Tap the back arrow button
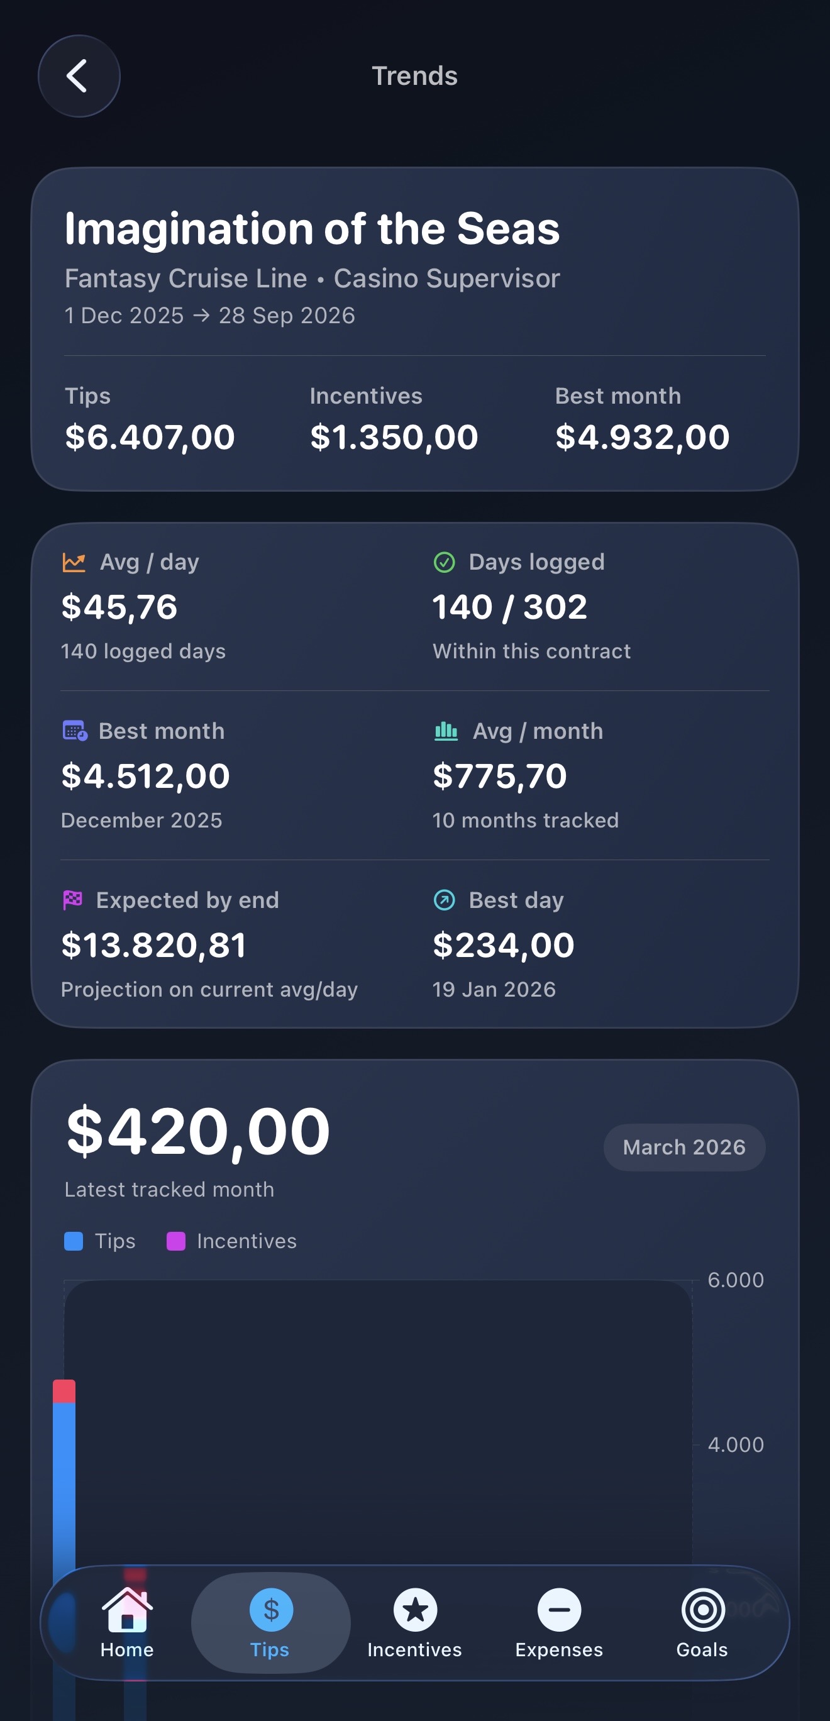Screen dimensions: 830x1721 tap(79, 76)
